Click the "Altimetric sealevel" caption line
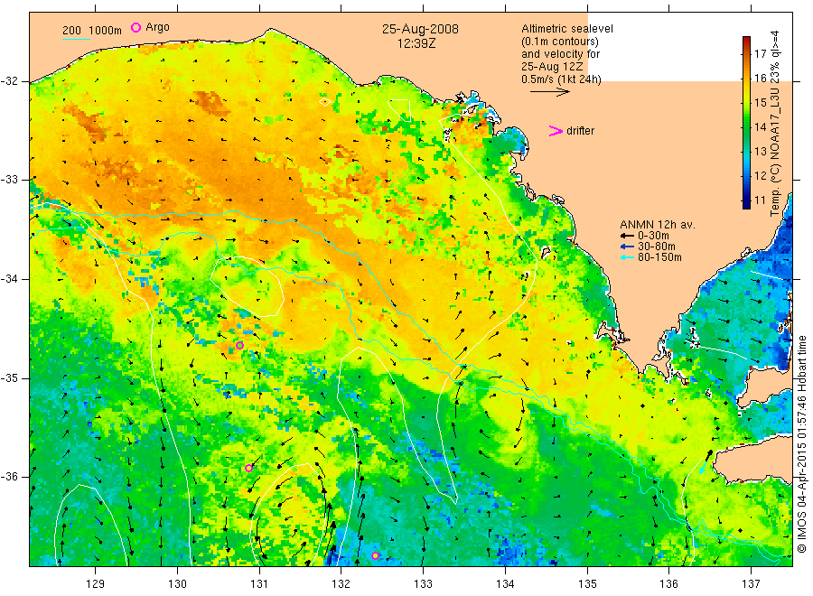813x596 pixels. coord(566,29)
